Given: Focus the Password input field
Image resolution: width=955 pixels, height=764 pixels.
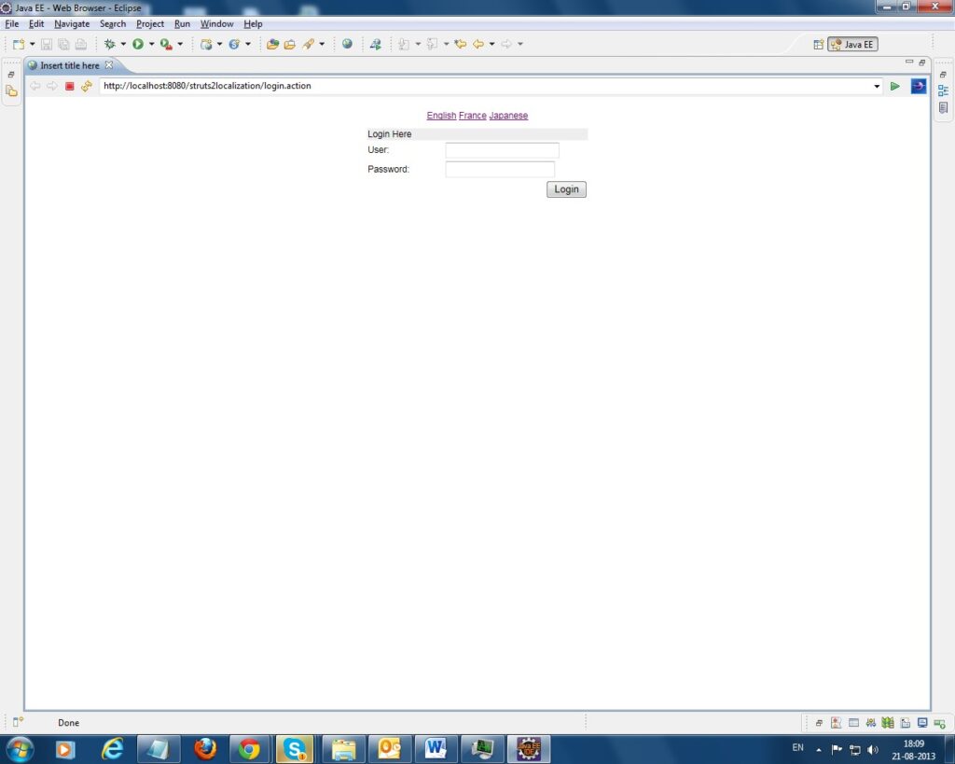Looking at the screenshot, I should pyautogui.click(x=500, y=170).
